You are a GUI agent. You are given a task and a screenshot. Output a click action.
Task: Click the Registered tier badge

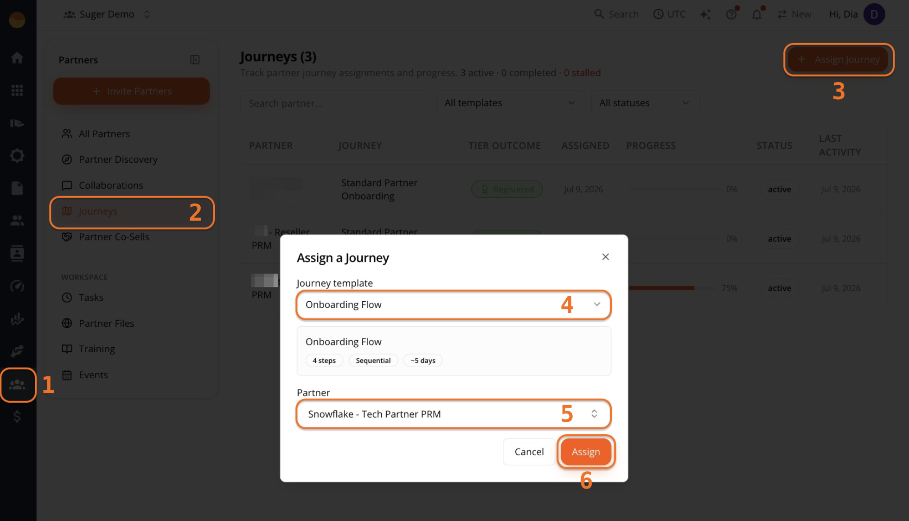click(x=507, y=190)
